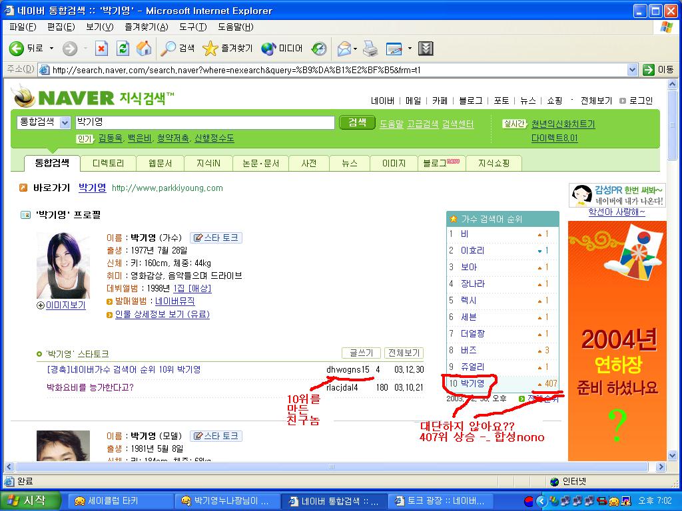
Task: Click the 이동 Go button
Action: point(658,69)
